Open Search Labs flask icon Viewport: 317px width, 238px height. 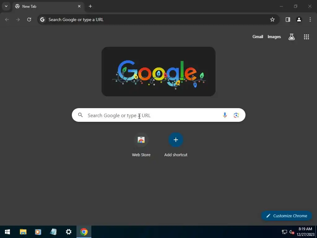tap(292, 37)
